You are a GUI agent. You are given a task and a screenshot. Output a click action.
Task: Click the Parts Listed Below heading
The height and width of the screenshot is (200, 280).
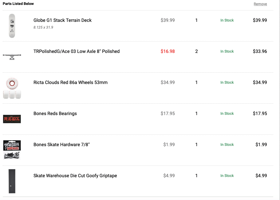click(x=18, y=4)
